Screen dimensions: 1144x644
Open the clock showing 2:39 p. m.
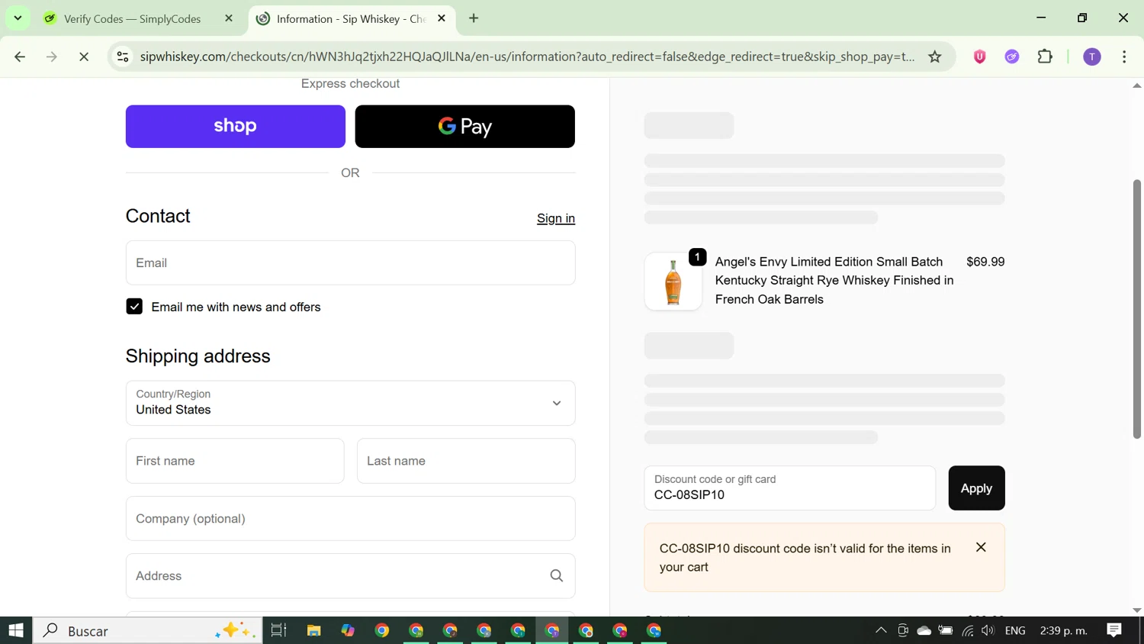1064,630
